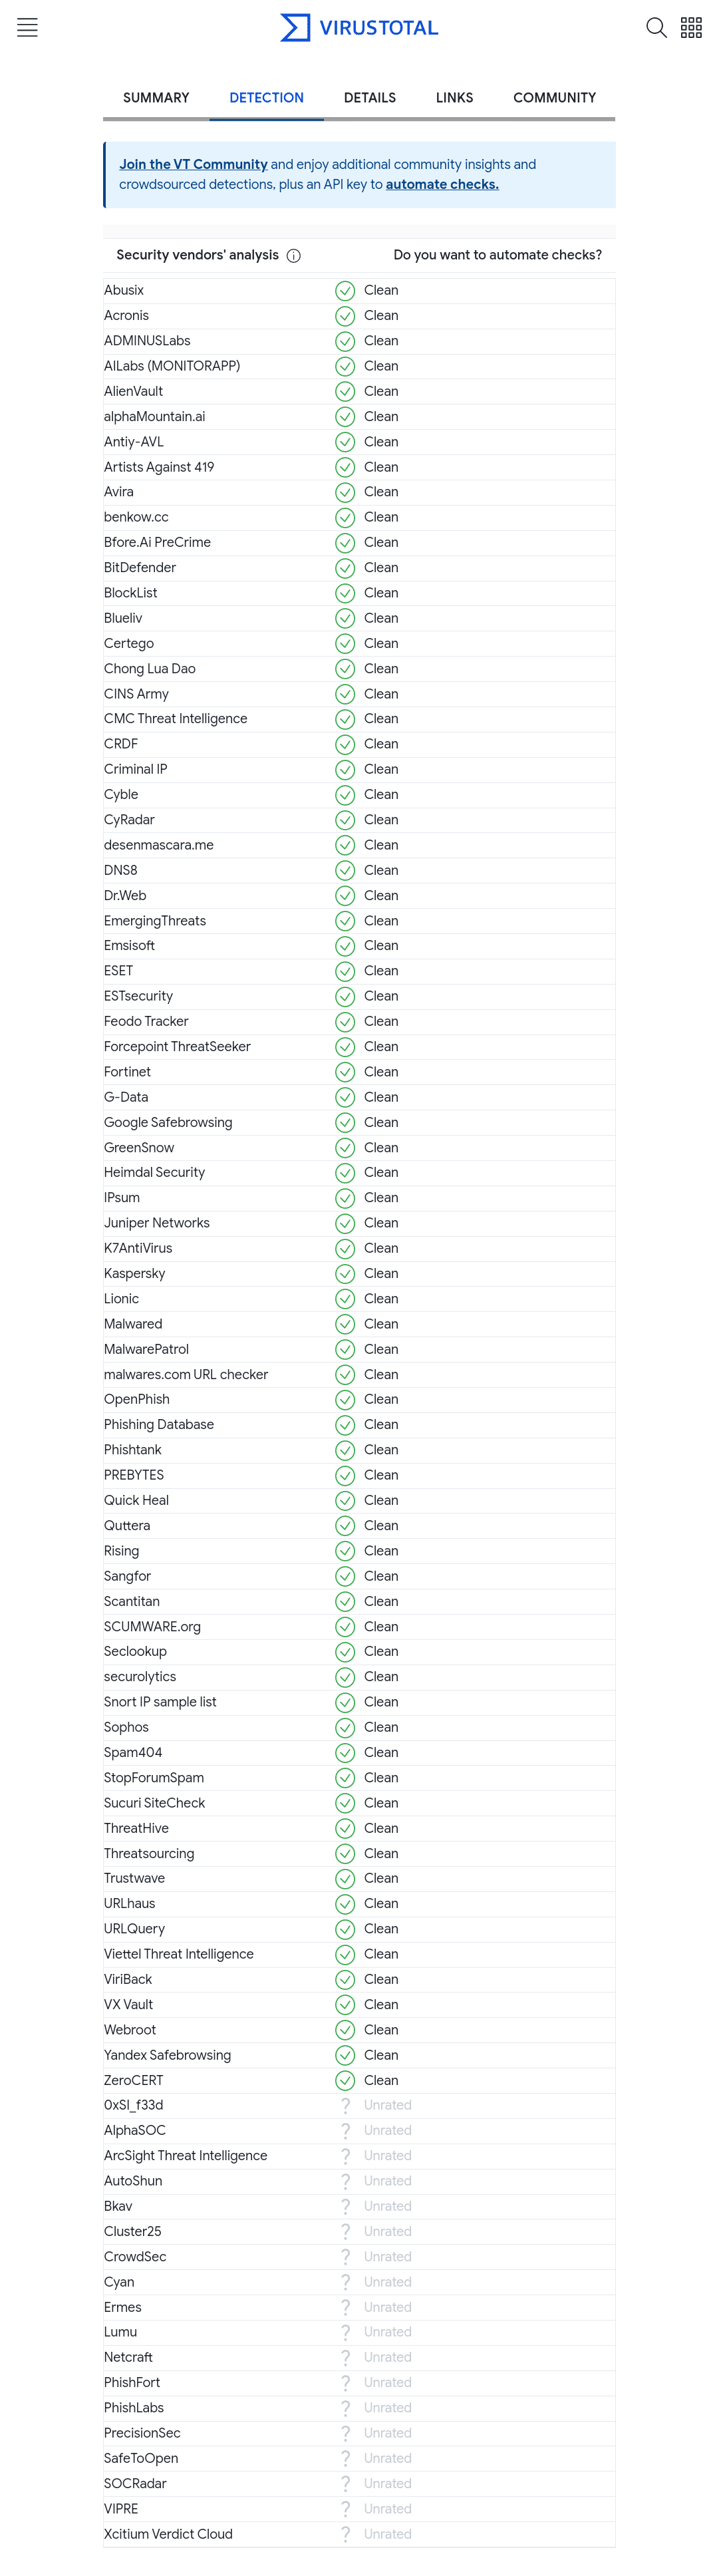Click the BitDefender vendor row name

click(x=140, y=568)
